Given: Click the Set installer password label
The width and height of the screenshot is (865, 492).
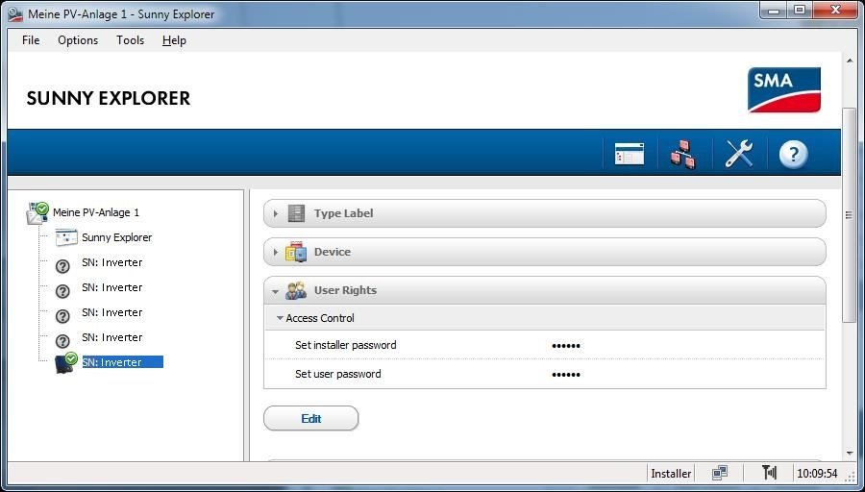Looking at the screenshot, I should (x=345, y=345).
